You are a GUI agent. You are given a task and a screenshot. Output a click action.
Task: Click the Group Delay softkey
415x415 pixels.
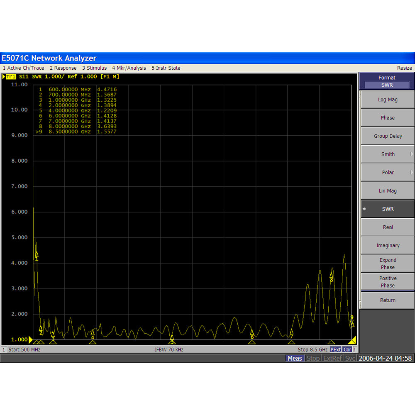(387, 136)
